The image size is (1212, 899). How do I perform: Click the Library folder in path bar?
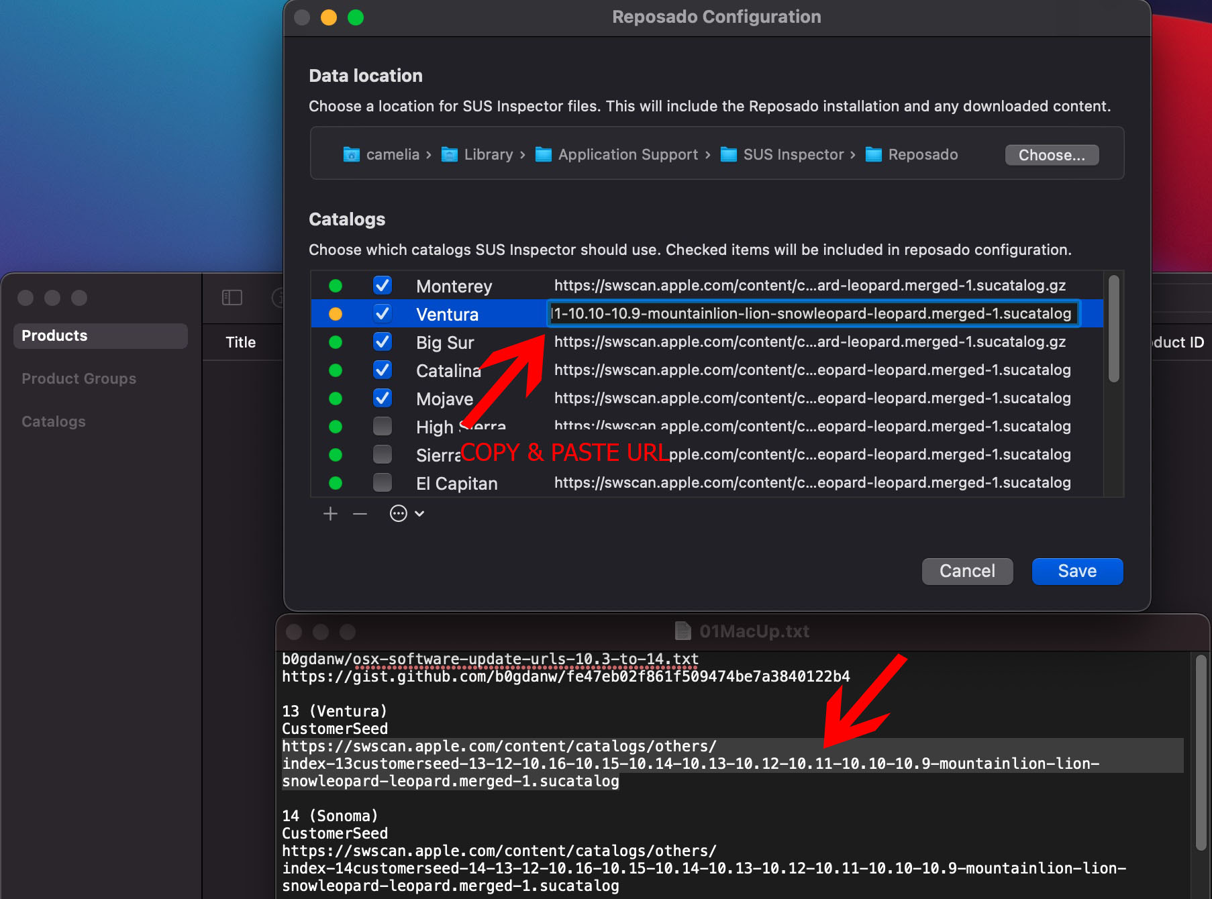477,155
